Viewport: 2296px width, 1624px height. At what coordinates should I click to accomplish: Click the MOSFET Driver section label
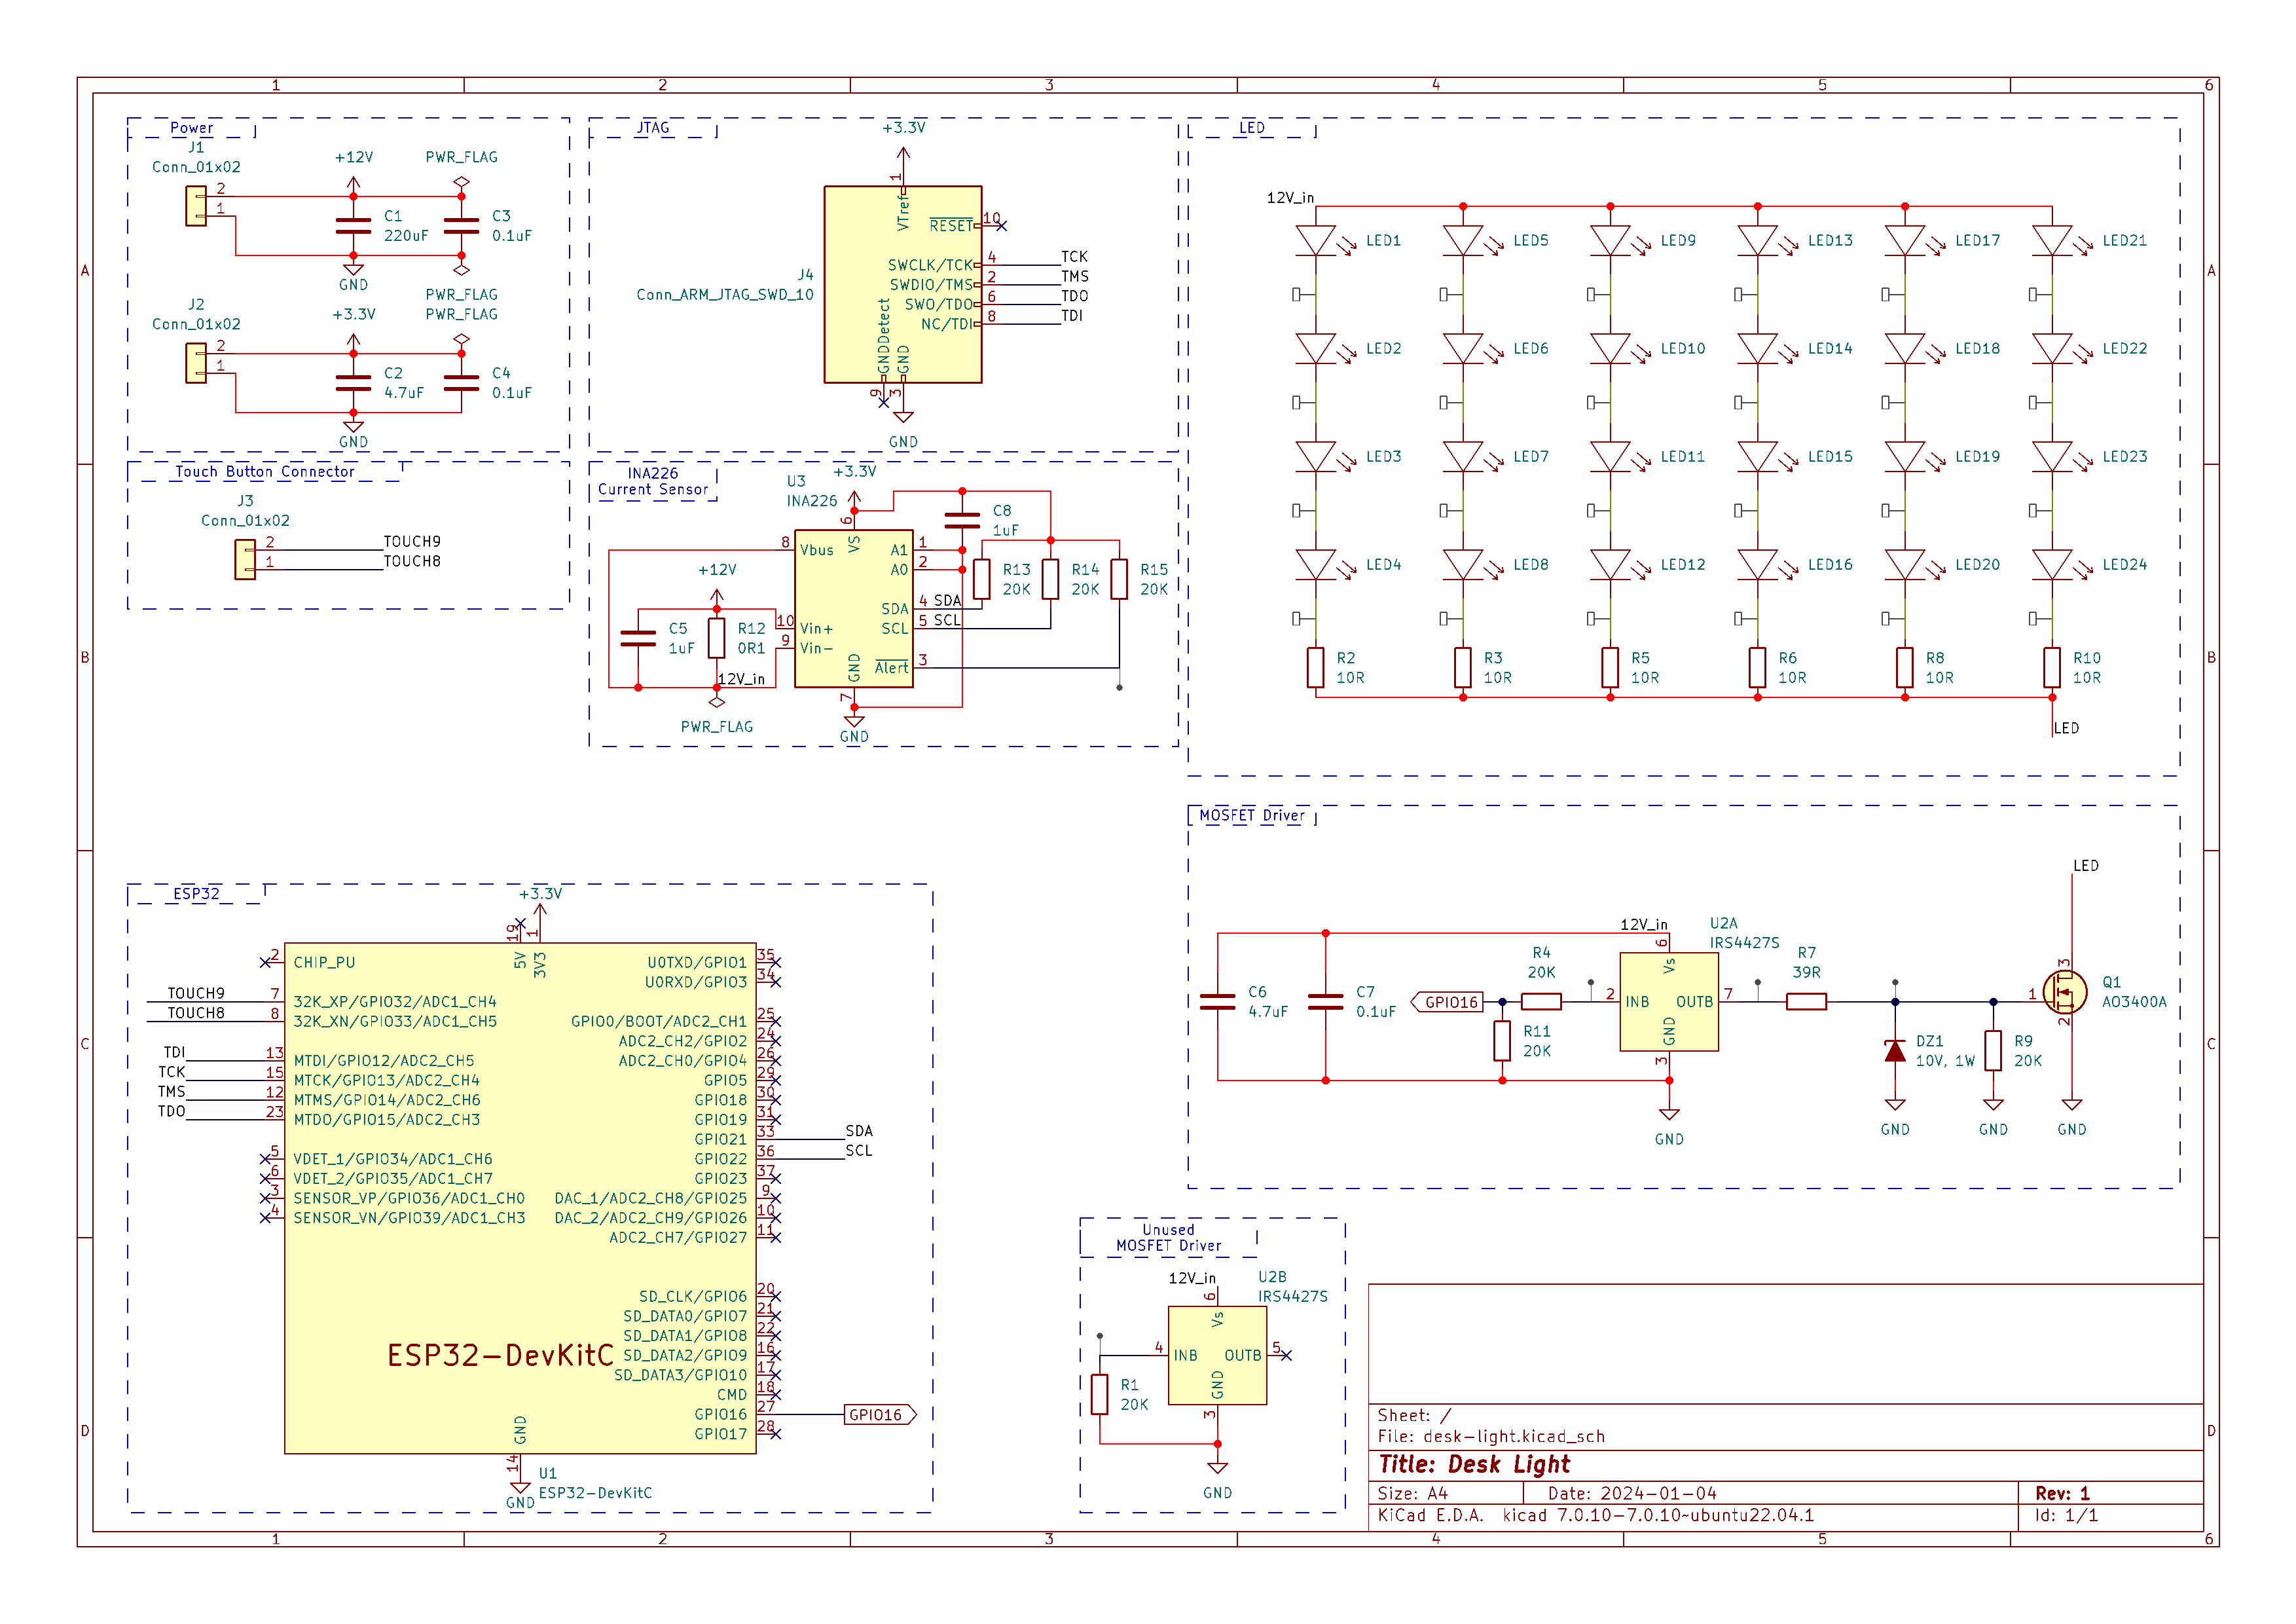1252,815
